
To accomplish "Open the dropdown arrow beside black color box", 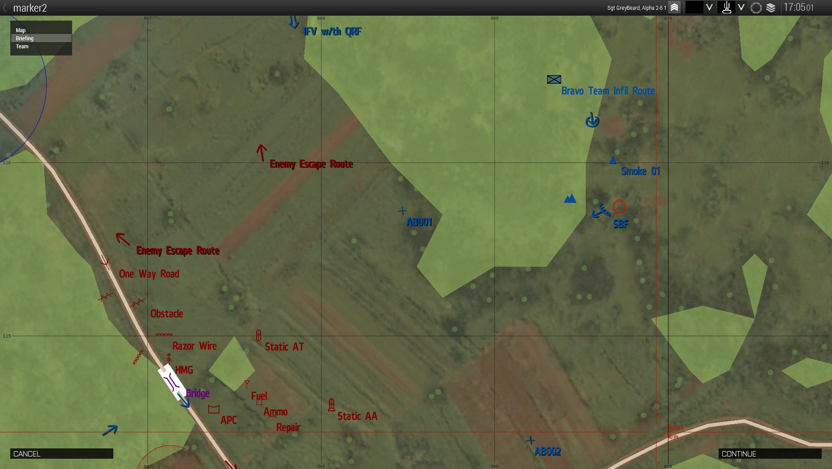I will 709,7.
